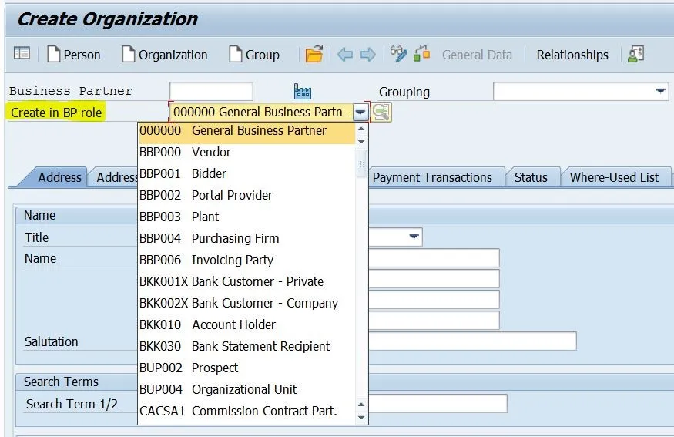Image resolution: width=674 pixels, height=437 pixels.
Task: Click the forward arrow icon
Action: [367, 54]
